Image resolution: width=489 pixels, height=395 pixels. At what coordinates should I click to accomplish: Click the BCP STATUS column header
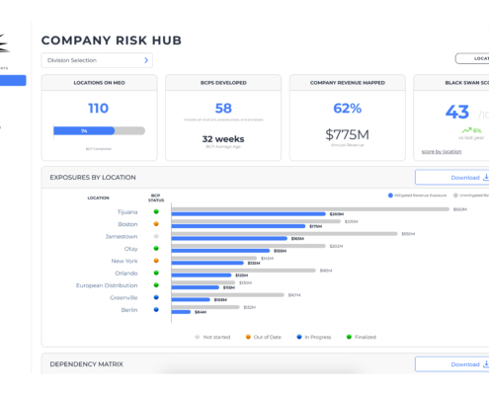tap(156, 197)
